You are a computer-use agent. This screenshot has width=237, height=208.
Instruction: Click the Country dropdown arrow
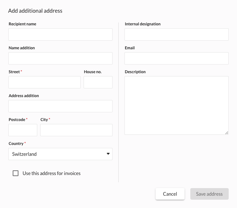coord(108,154)
